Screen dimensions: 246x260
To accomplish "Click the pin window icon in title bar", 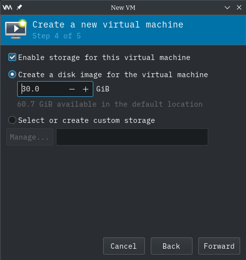I will (19, 7).
